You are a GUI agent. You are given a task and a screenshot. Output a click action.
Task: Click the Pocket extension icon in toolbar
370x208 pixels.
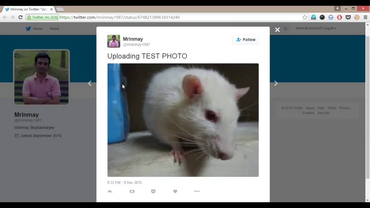click(x=348, y=17)
